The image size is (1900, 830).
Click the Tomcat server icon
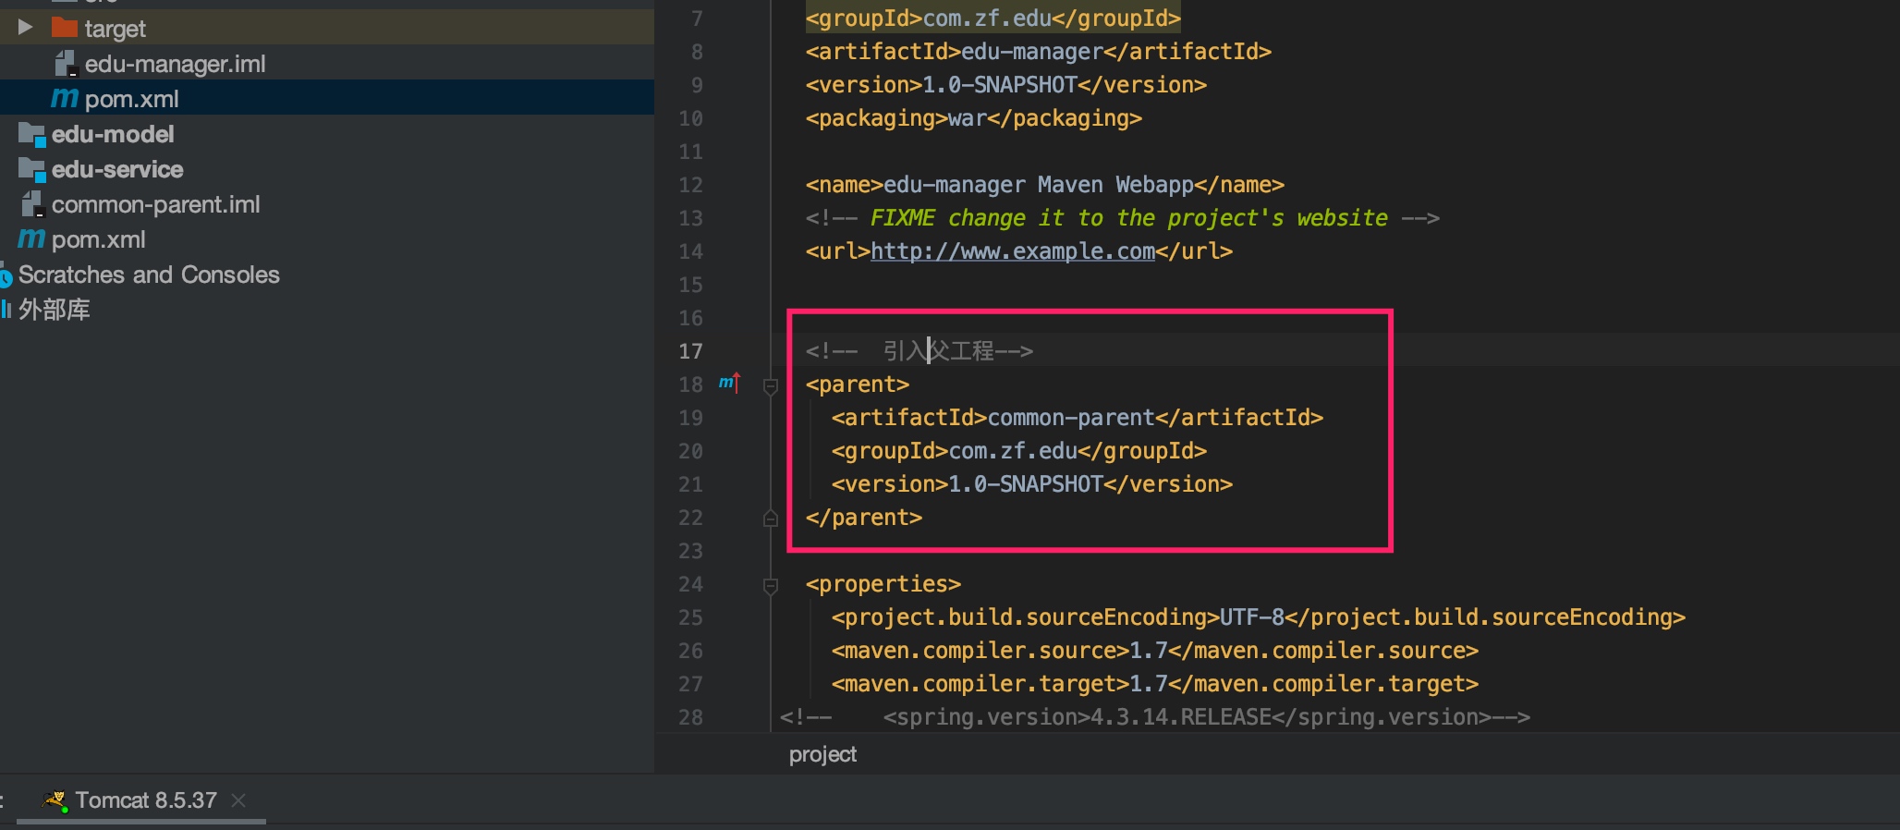[x=55, y=800]
